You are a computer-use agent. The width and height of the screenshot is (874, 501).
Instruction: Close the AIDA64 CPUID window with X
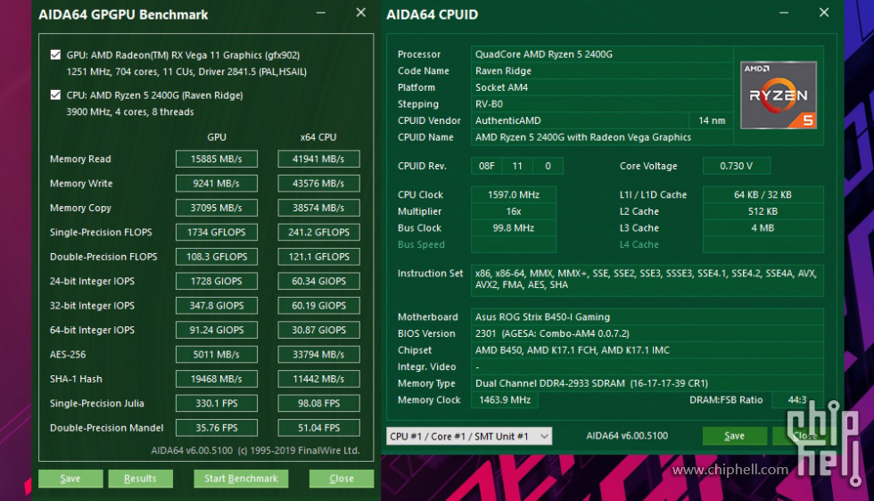(824, 12)
